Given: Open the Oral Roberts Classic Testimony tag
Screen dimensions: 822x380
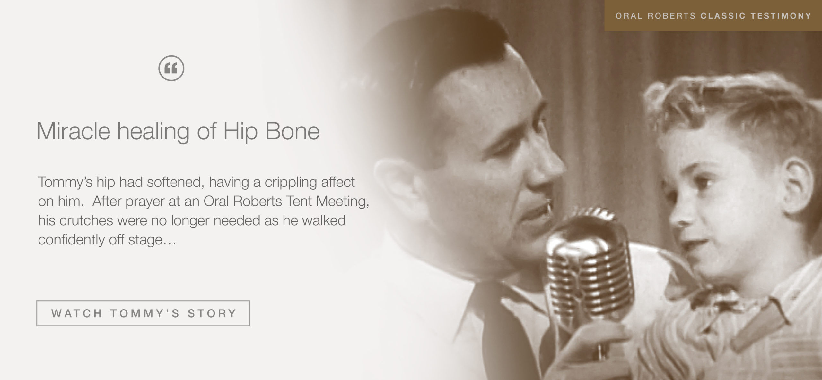Looking at the screenshot, I should click(713, 16).
